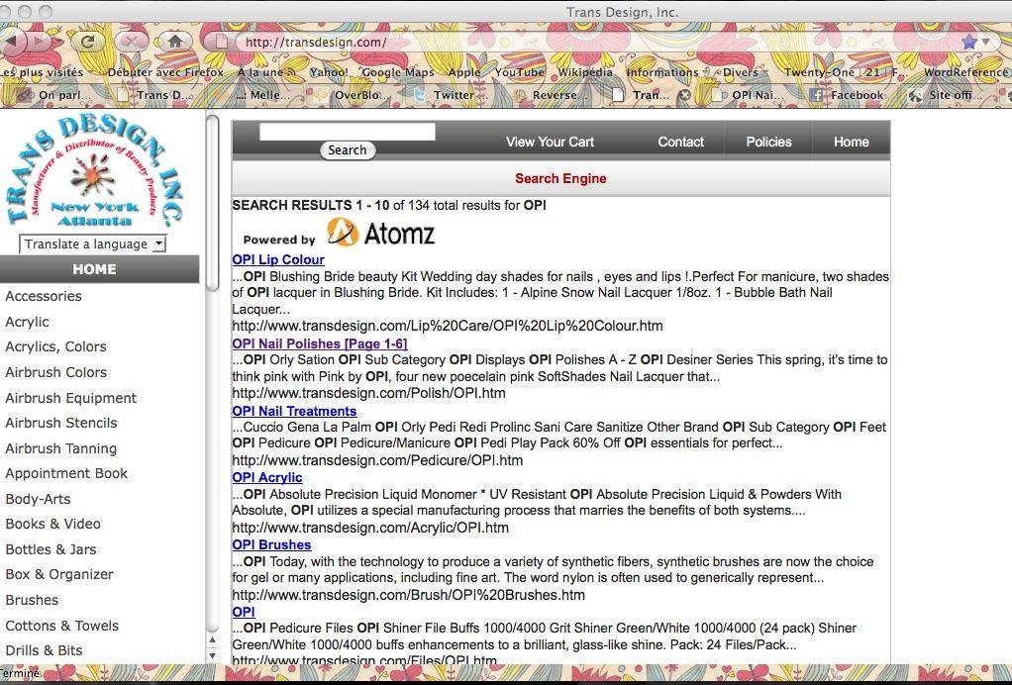Open View Your Cart

[550, 142]
